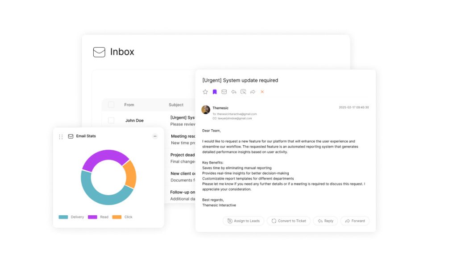Screen dimensions: 457x267
Task: Click the reply arrow icon in toolbar
Action: click(233, 92)
